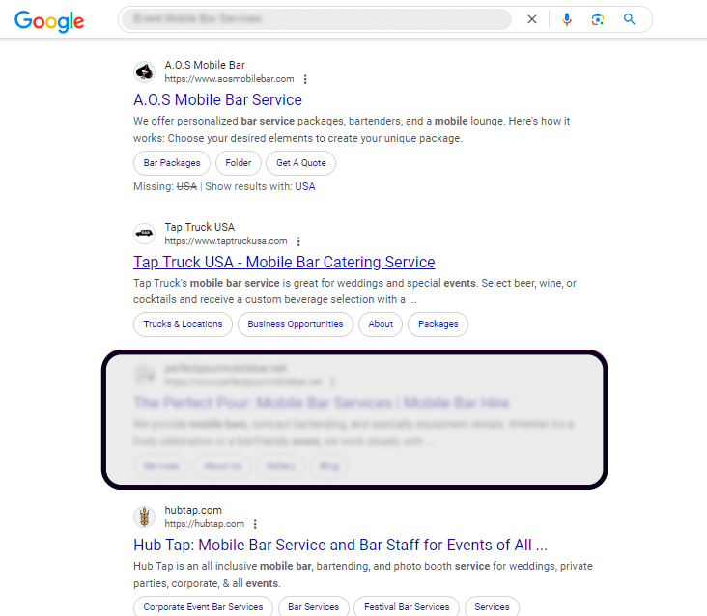Open the A.O.S Mobile Bar Service link
Image resolution: width=707 pixels, height=616 pixels.
pos(217,100)
